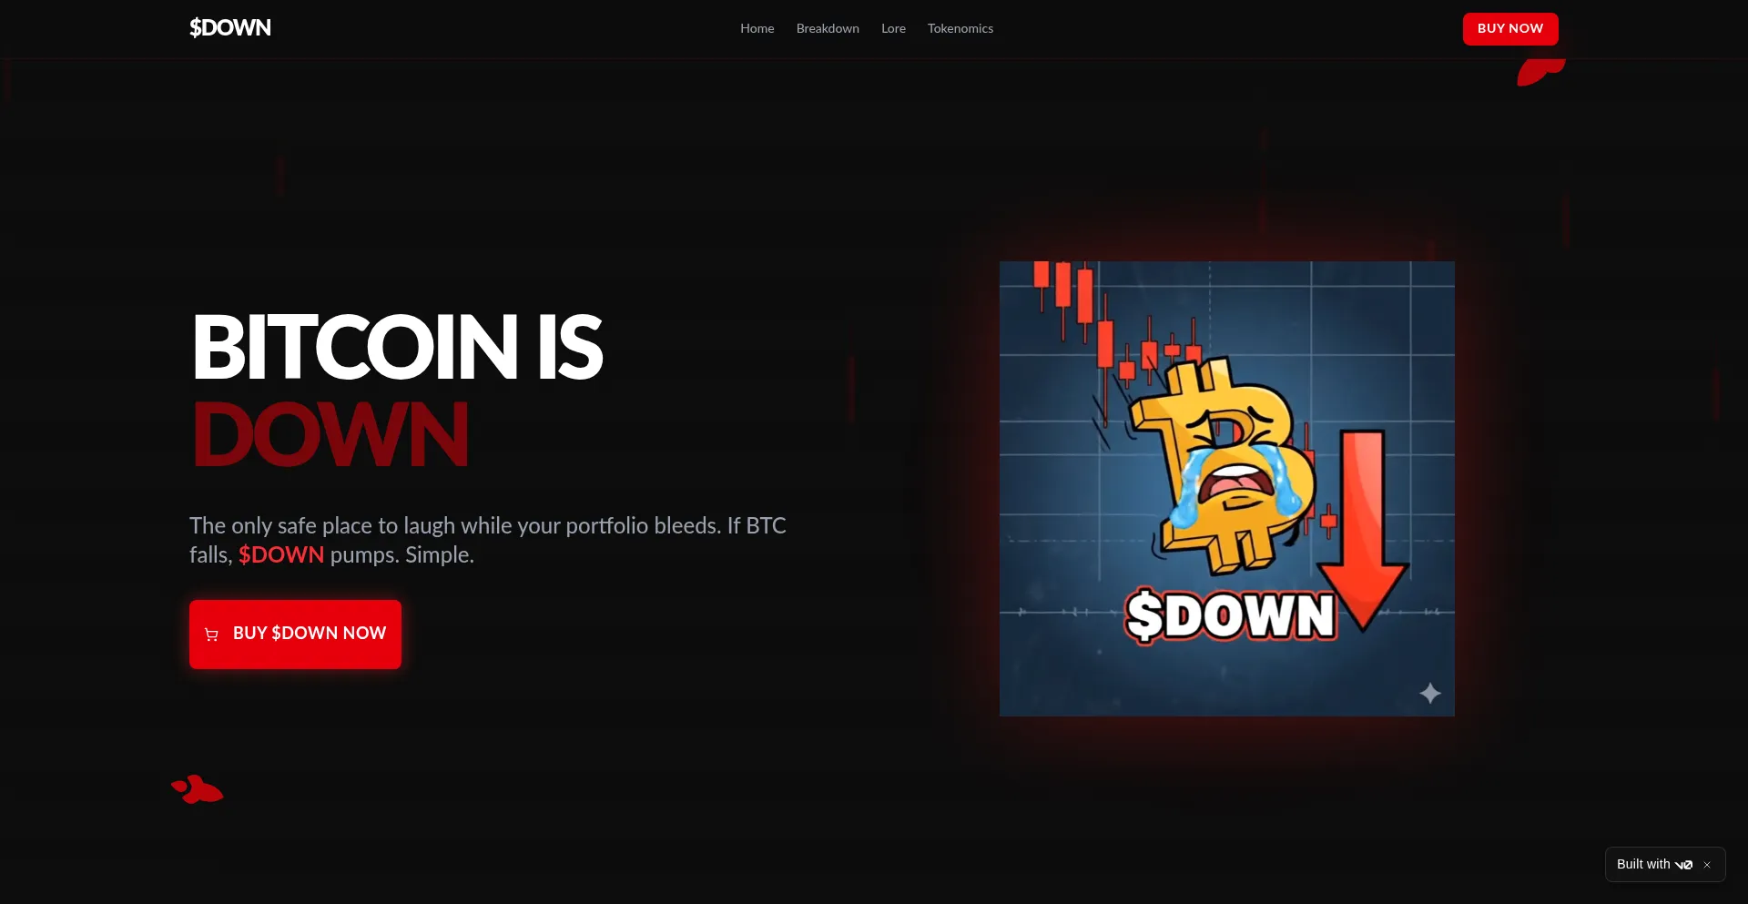Screen dimensions: 1748x904
Task: Click the shopping cart icon
Action: [x=211, y=635]
